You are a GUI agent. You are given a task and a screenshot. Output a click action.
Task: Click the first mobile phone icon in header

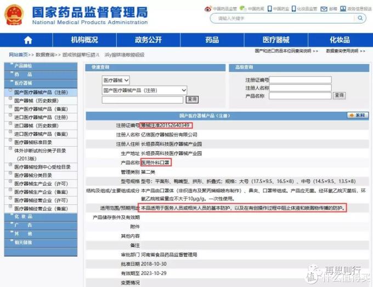(x=269, y=9)
